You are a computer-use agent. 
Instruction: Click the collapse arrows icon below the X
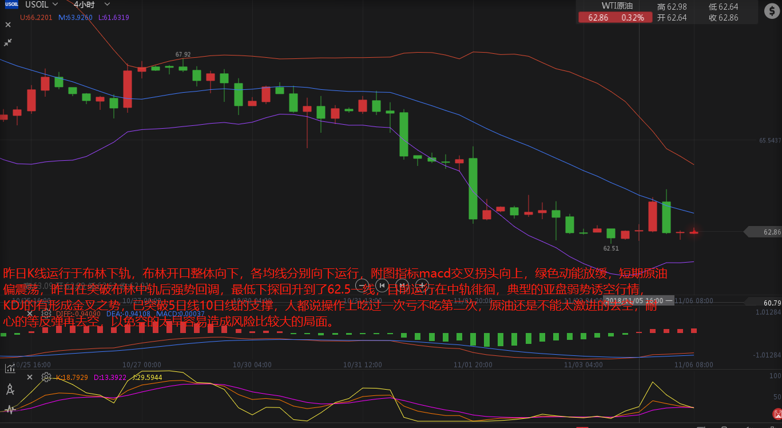click(x=8, y=42)
